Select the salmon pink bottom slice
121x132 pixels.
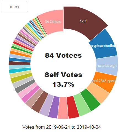[63, 108]
